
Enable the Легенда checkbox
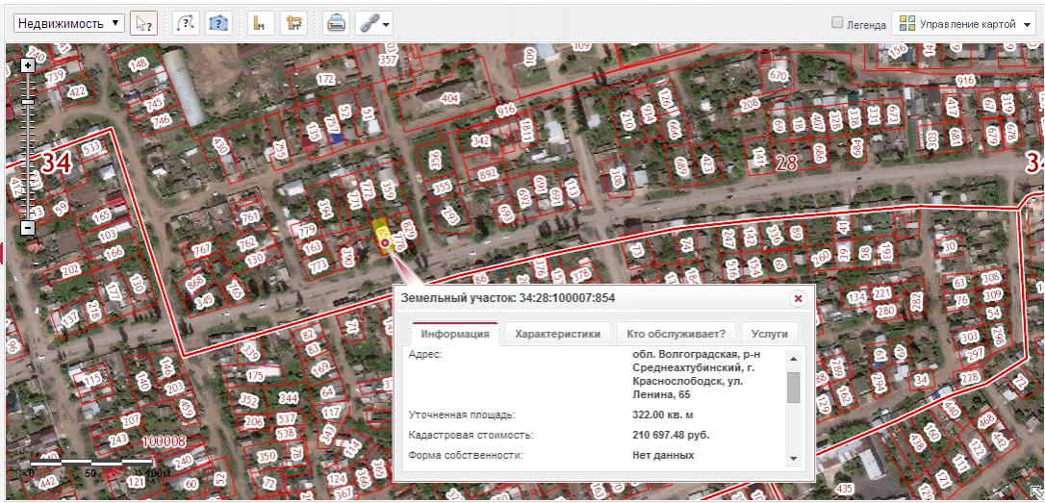pos(837,22)
